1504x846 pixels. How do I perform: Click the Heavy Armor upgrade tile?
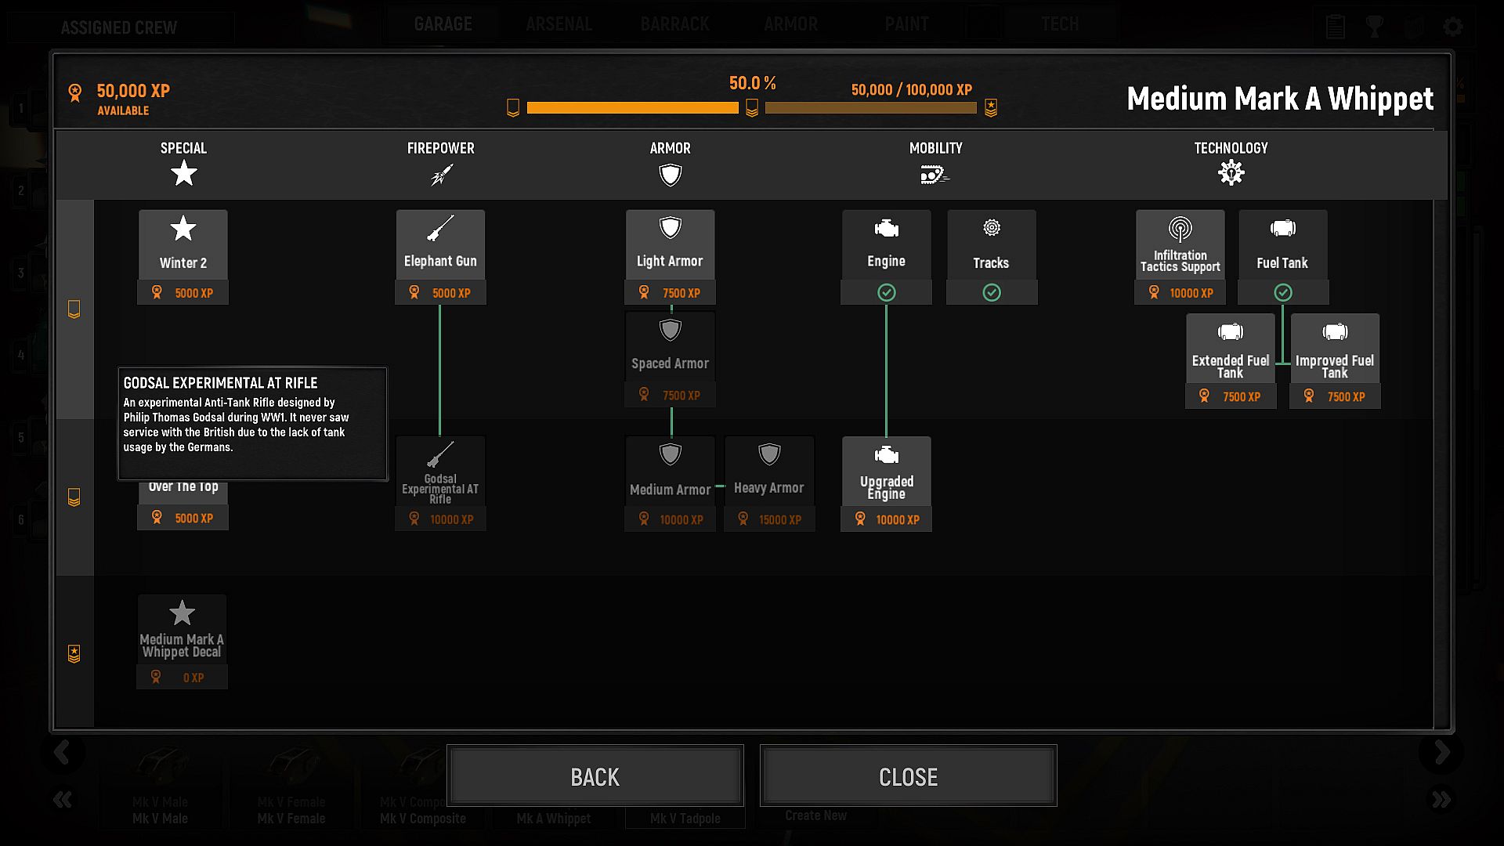tap(769, 483)
